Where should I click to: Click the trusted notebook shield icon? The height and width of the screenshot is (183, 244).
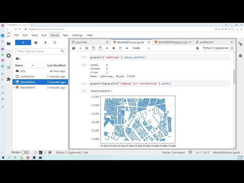[x=190, y=152]
